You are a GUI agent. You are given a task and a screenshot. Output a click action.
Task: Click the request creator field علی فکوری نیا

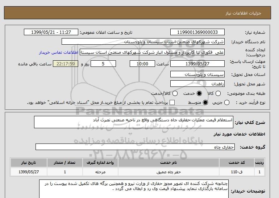(x=152, y=52)
